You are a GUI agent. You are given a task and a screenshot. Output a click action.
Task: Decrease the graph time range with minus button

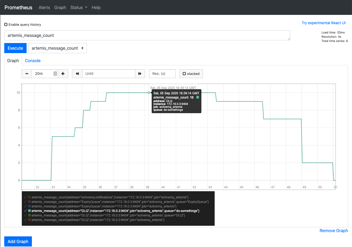tap(27, 74)
